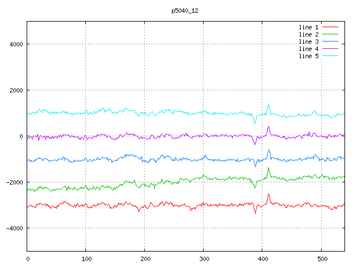Toggle line 2 legend entry

[x=308, y=34]
